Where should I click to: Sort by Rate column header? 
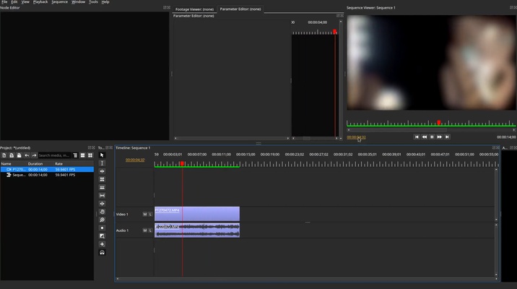tap(74, 163)
